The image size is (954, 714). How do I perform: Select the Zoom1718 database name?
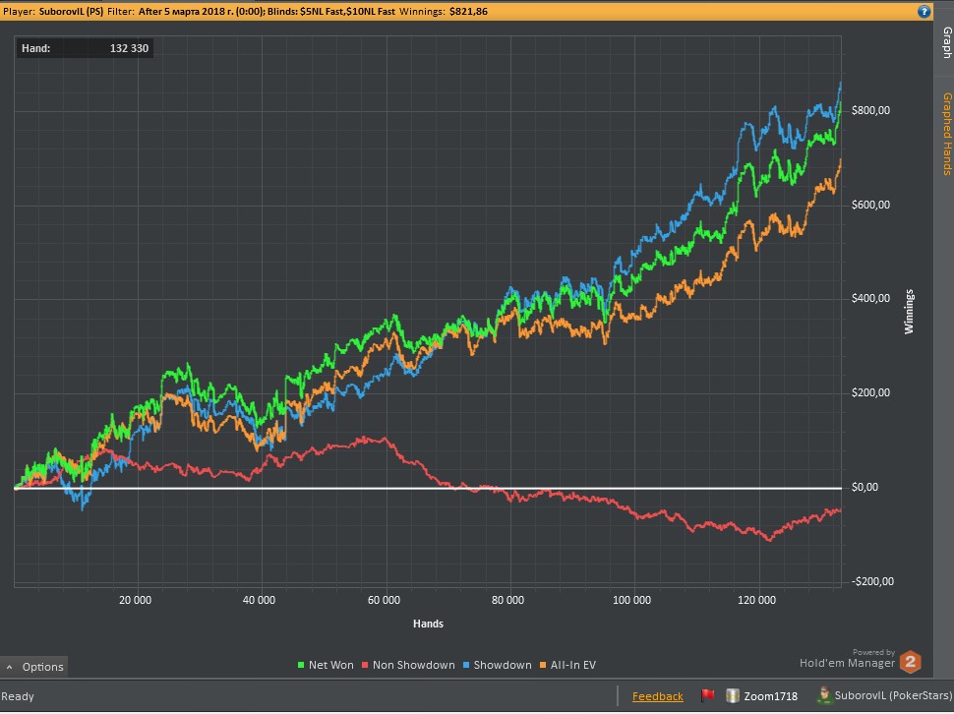770,696
